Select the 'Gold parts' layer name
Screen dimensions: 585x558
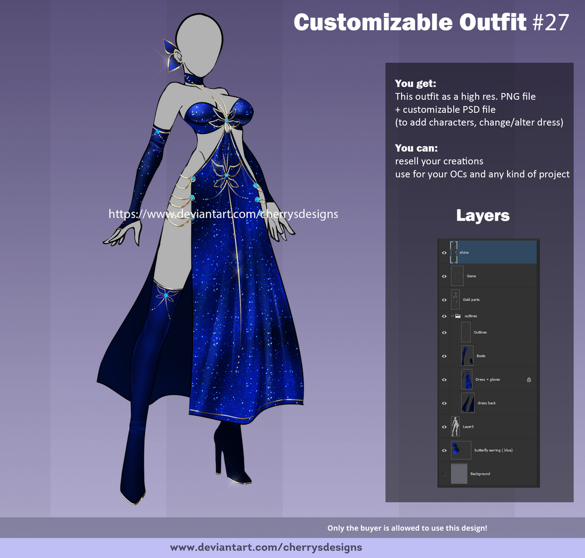471,300
